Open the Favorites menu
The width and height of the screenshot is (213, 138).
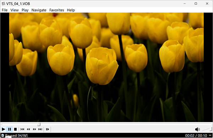[57, 10]
